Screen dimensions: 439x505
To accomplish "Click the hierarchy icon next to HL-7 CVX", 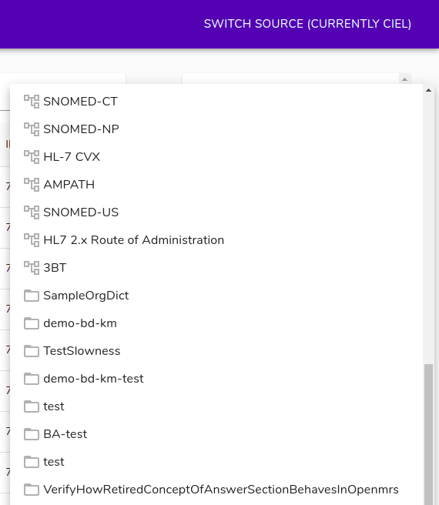I will (32, 157).
